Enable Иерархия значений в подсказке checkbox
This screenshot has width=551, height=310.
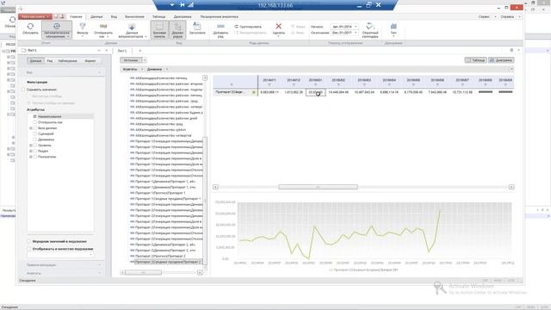click(x=29, y=241)
